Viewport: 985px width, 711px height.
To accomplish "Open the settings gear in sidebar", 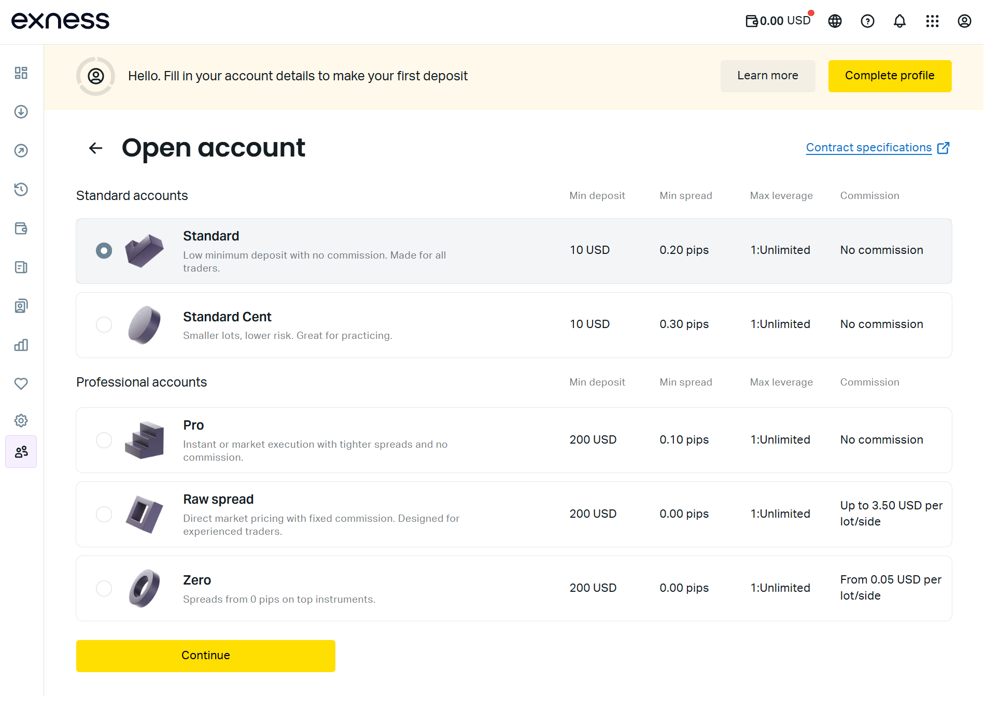I will (x=21, y=420).
